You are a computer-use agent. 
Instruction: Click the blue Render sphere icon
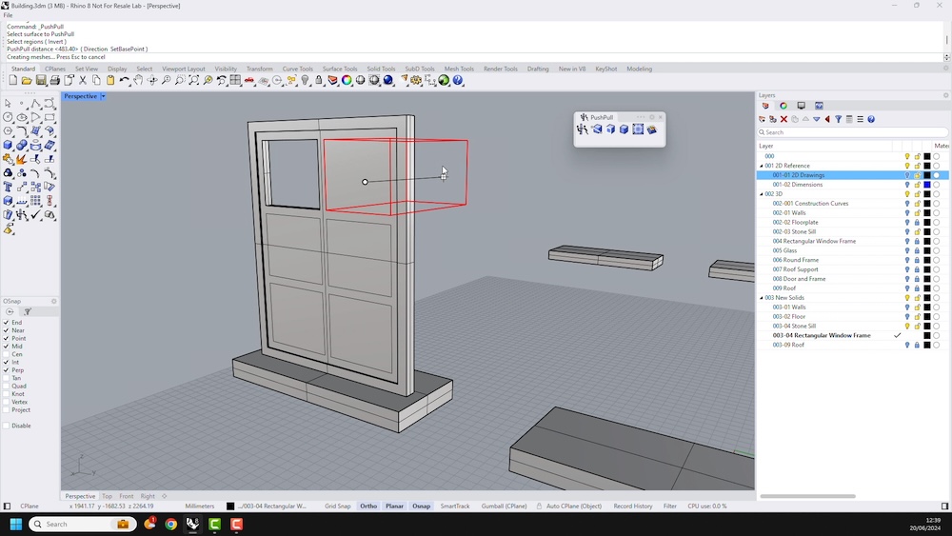tap(388, 80)
